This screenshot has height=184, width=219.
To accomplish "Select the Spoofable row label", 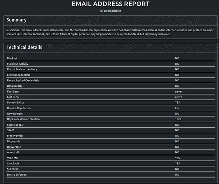I will 14,163.
